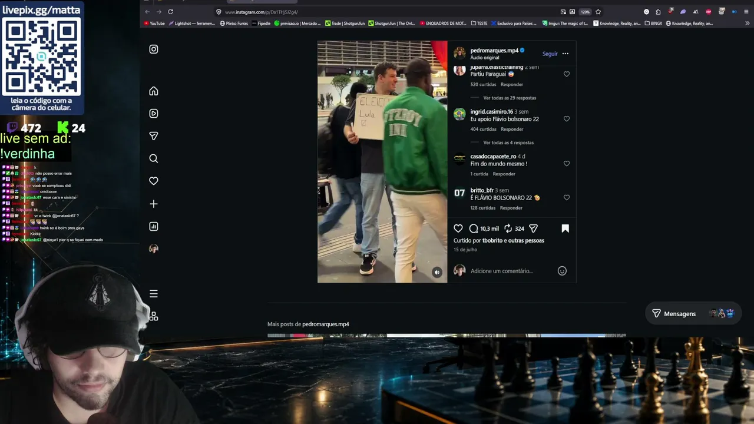The width and height of the screenshot is (754, 424).
Task: Open your profile avatar in the sidebar
Action: [x=154, y=249]
